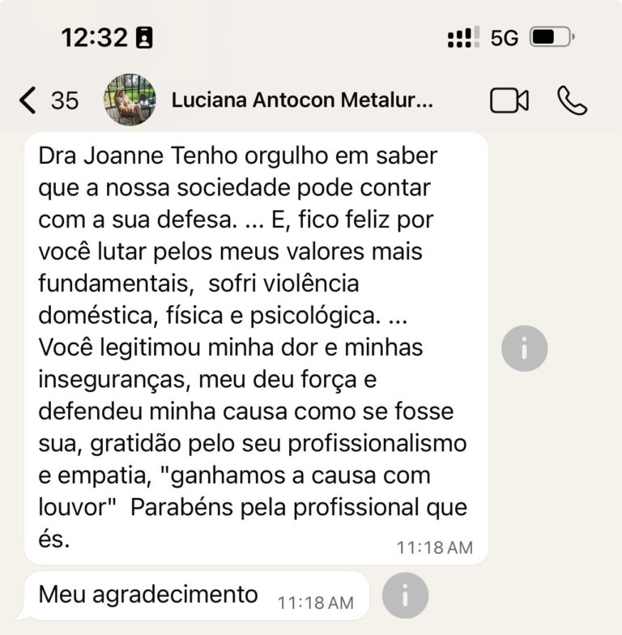Viewport: 622px width, 635px height.
Task: Open contact info via Luciana Antocon name
Action: click(301, 100)
